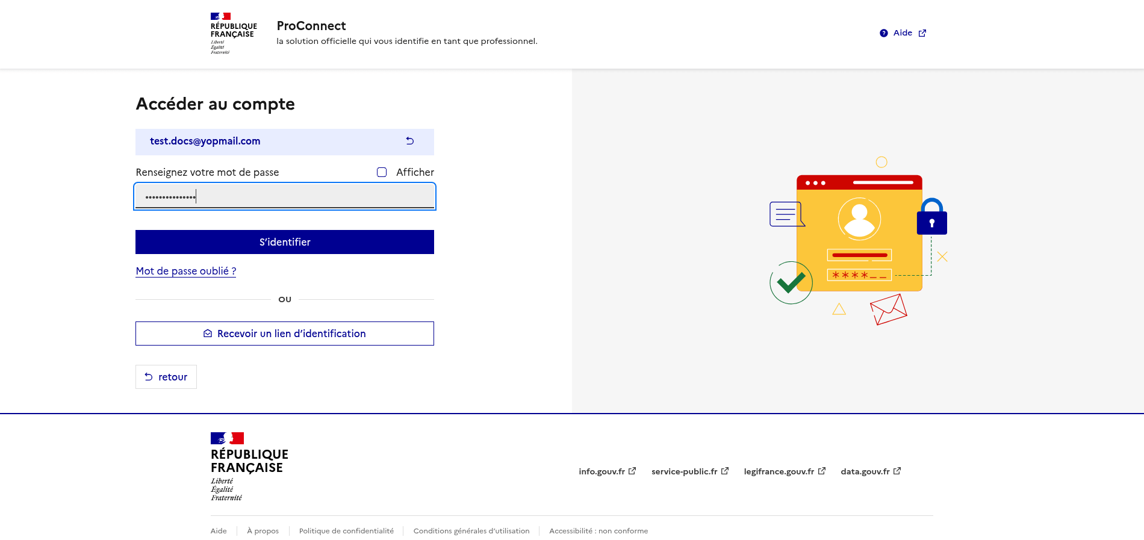This screenshot has height=540, width=1144.
Task: Open legifrance.gouv.fr in the footer
Action: [x=779, y=471]
